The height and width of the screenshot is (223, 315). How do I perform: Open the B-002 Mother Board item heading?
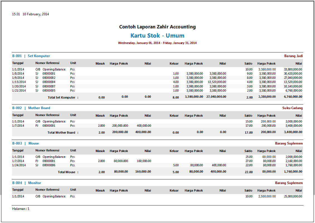tap(31, 108)
